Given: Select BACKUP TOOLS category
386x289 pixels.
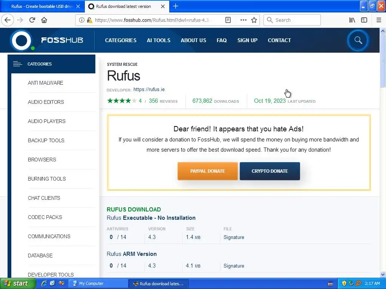Looking at the screenshot, I should pos(46,140).
